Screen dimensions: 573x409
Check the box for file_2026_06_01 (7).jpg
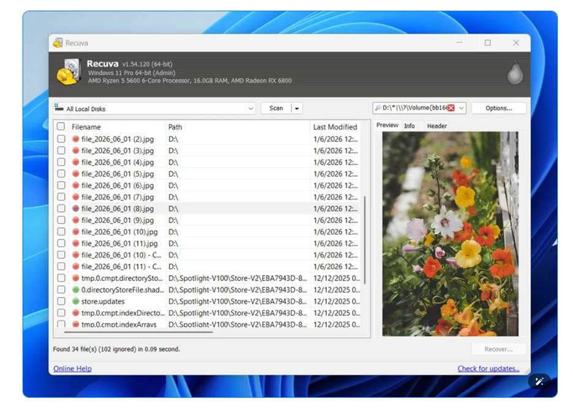coord(61,197)
